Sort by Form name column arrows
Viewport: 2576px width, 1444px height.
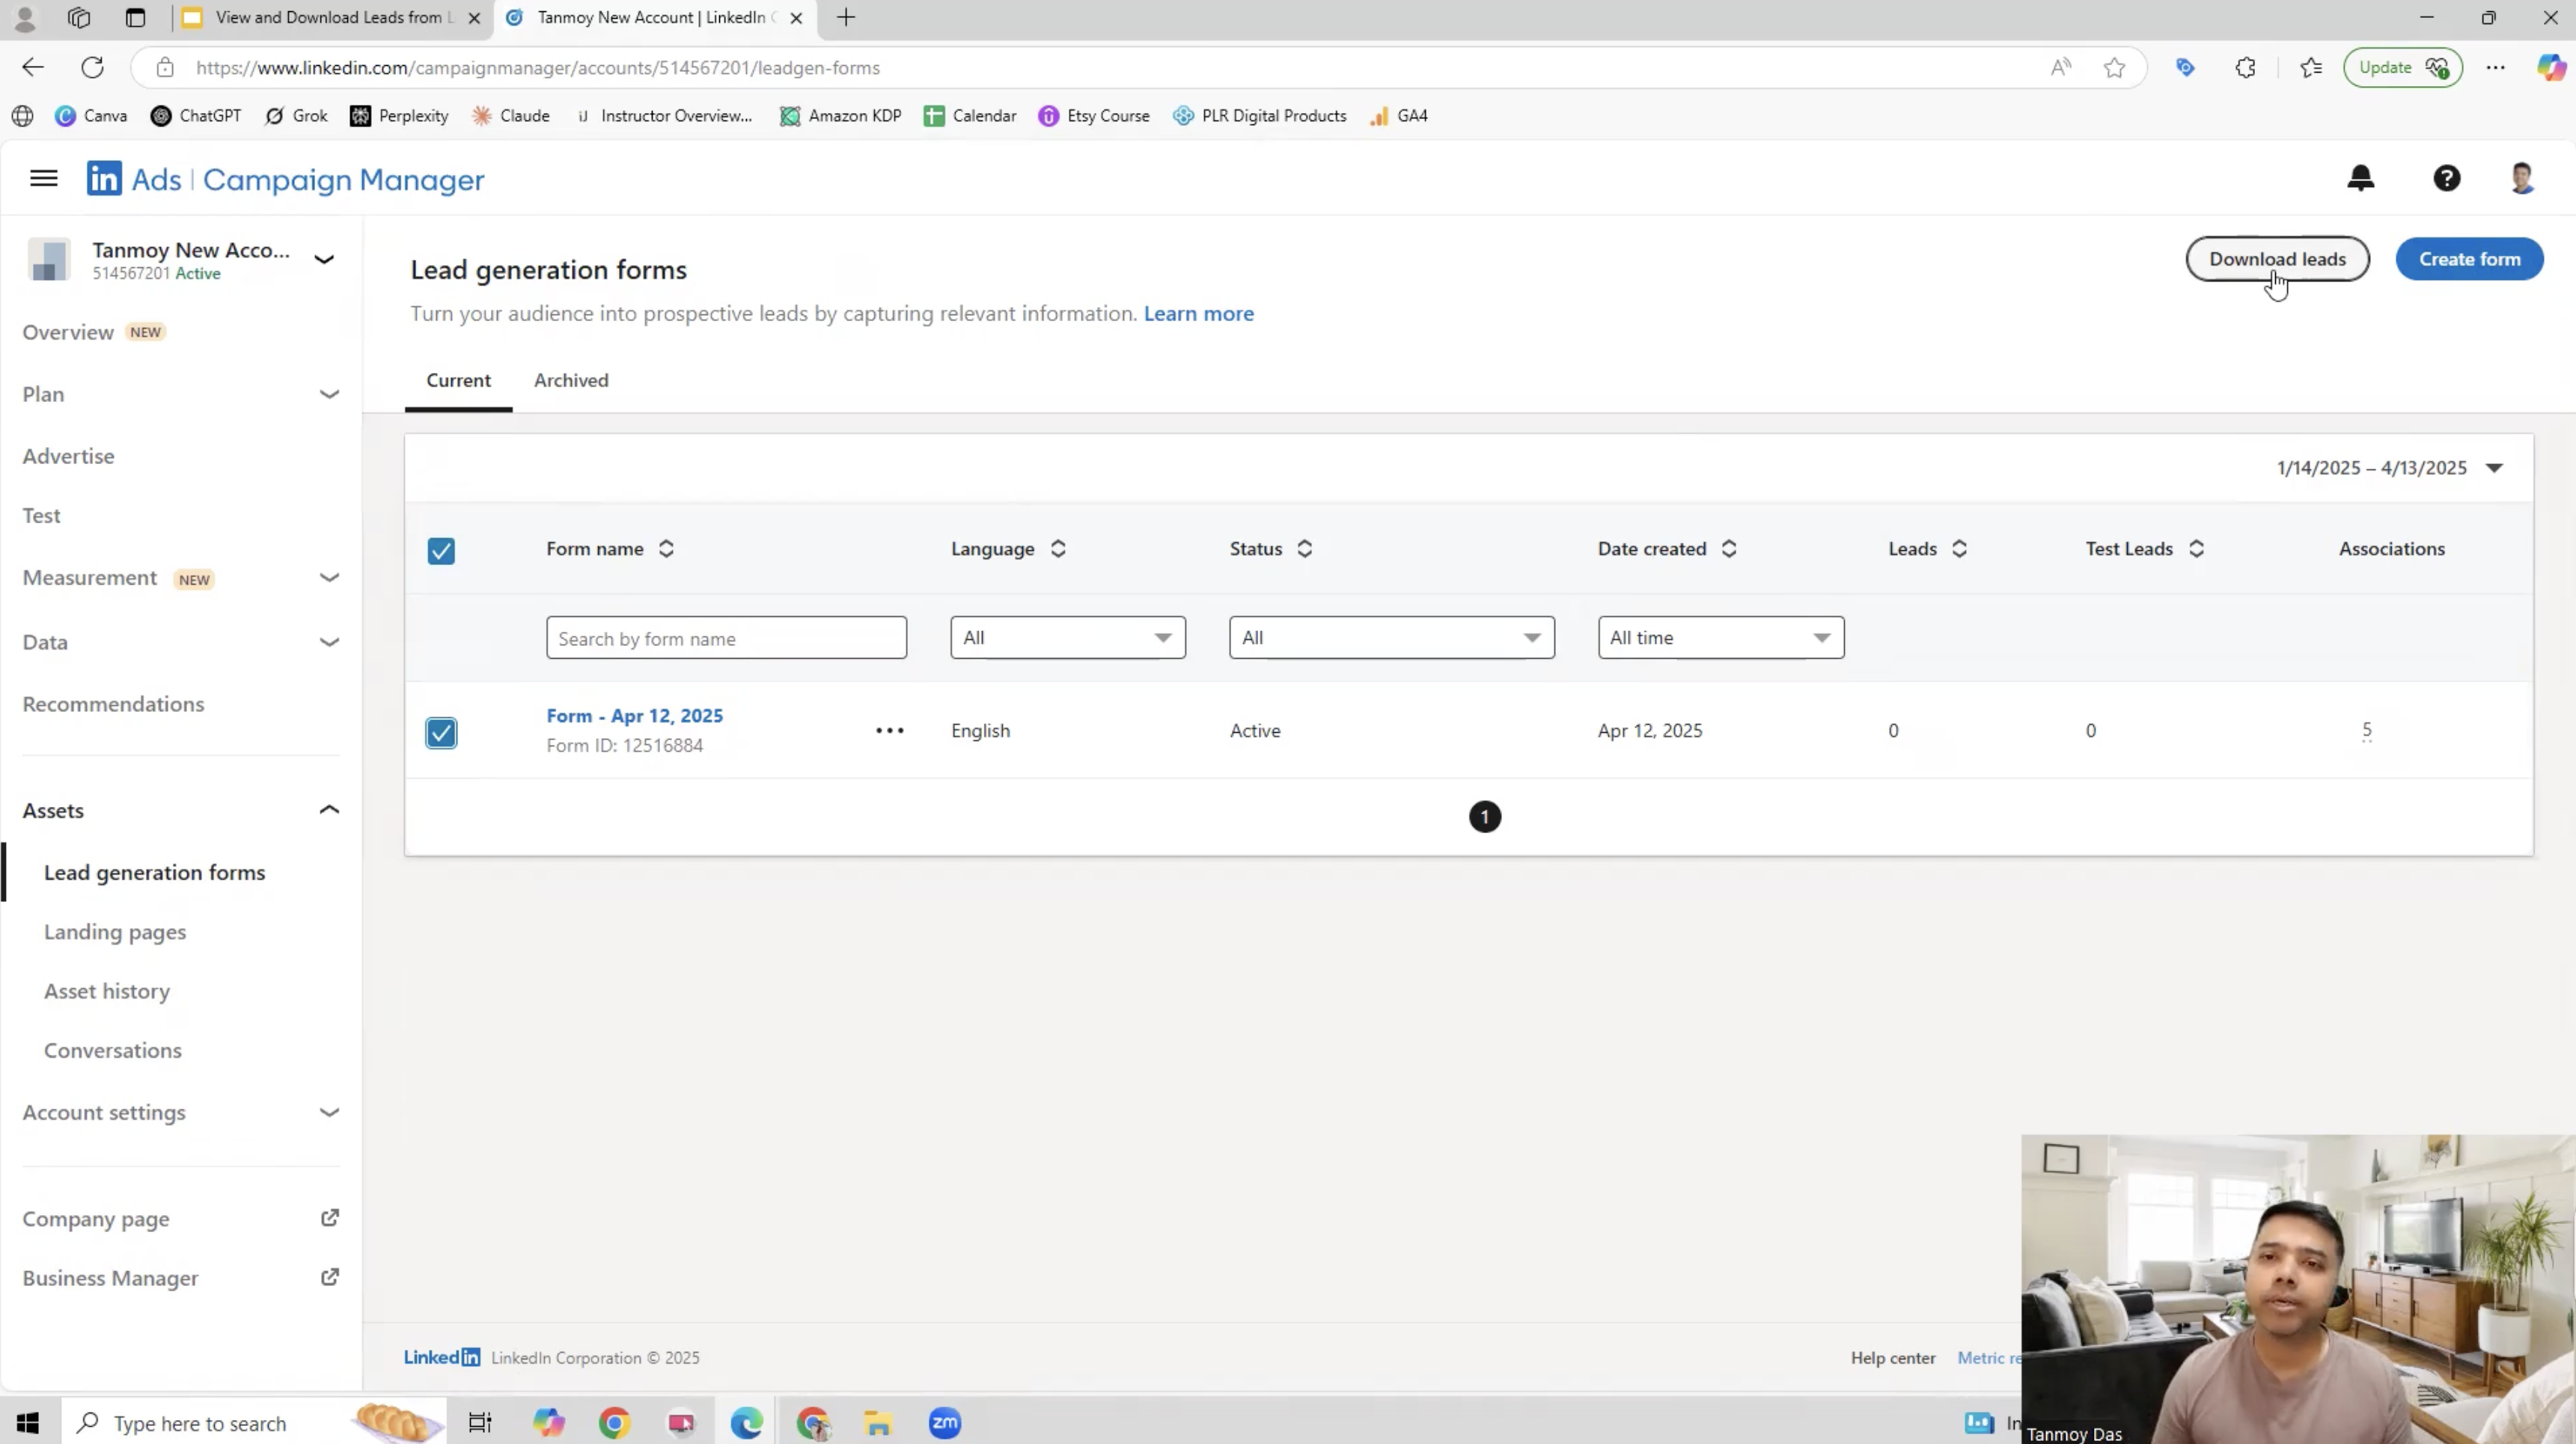666,548
